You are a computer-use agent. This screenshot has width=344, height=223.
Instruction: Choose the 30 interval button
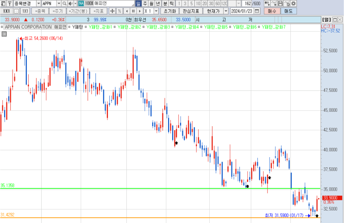211,3
